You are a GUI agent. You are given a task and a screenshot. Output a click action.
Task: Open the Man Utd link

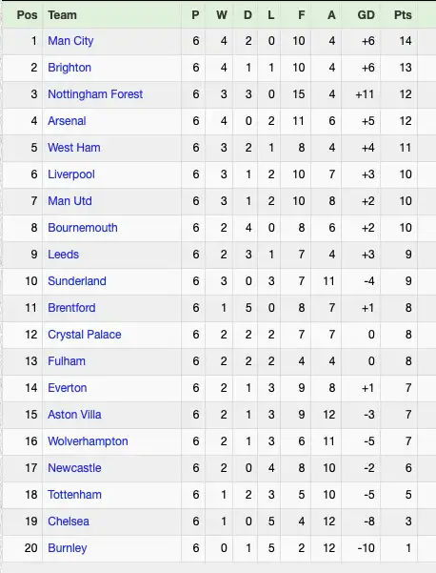69,200
